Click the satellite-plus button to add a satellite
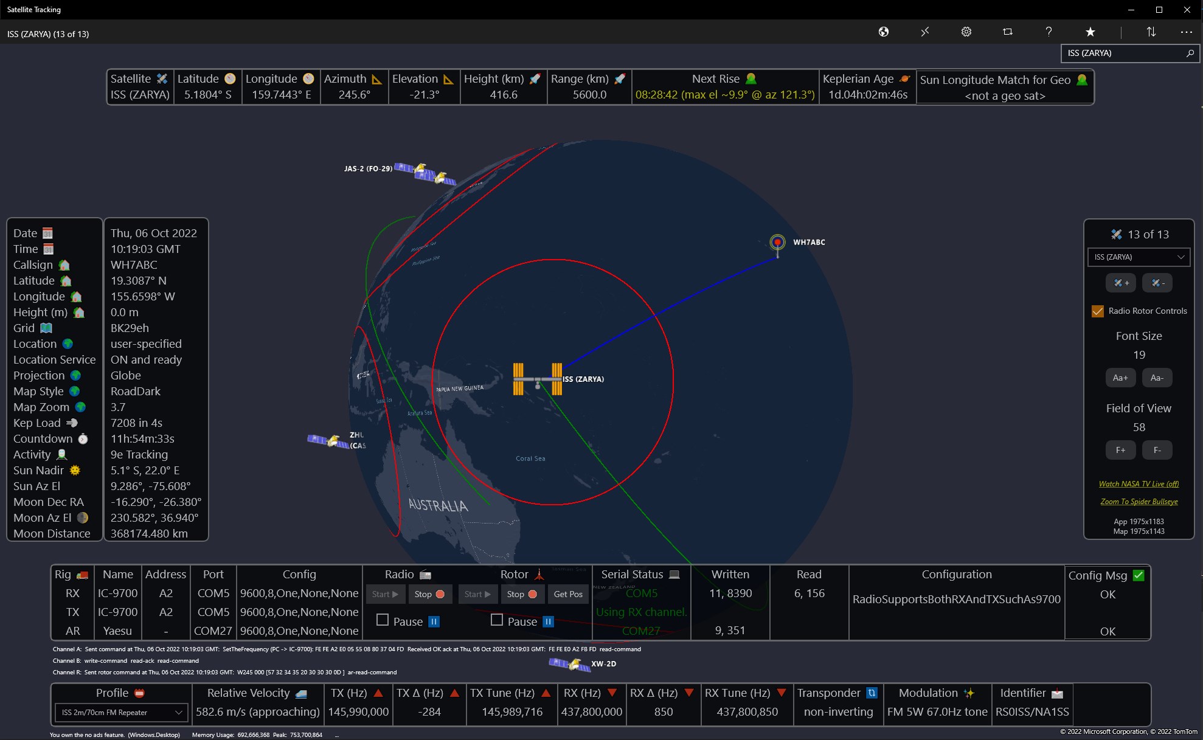The width and height of the screenshot is (1203, 740). tap(1121, 283)
